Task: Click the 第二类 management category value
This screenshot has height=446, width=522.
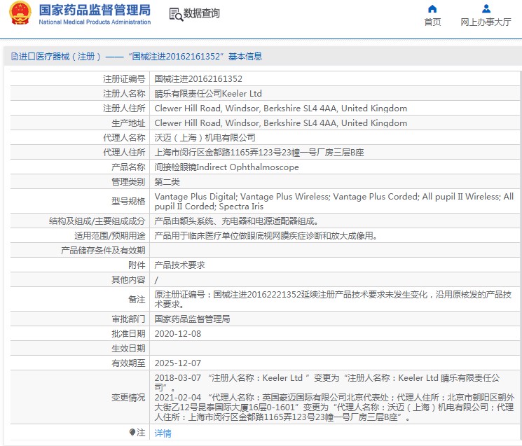Action: pyautogui.click(x=167, y=181)
